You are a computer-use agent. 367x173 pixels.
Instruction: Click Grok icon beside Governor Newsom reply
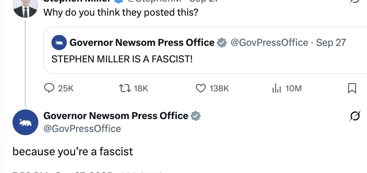pos(354,117)
